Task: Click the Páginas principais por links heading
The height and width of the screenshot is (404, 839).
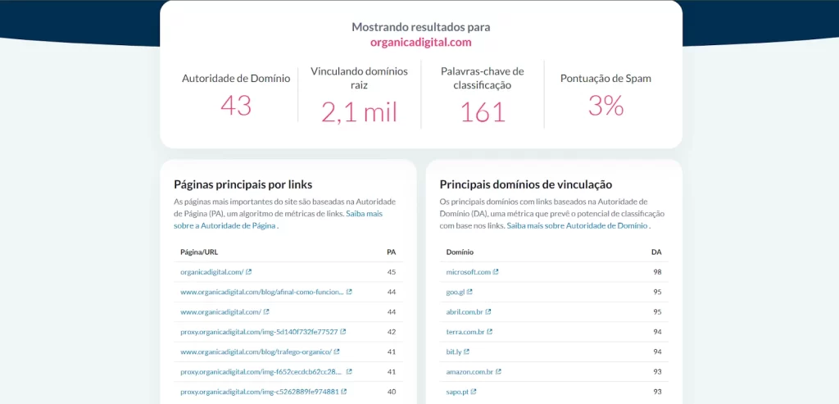Action: point(243,184)
